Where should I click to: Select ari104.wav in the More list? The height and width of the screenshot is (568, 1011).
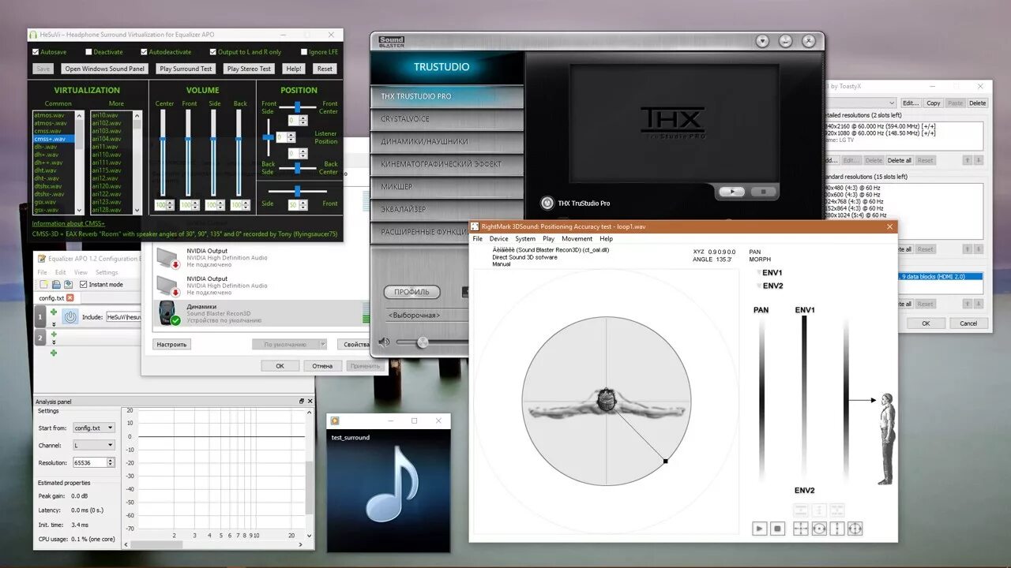click(111, 139)
